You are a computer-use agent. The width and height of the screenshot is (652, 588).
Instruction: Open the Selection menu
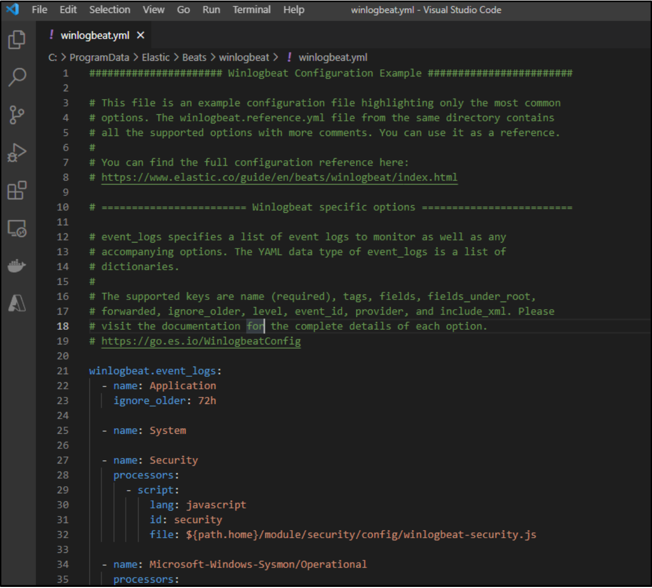coord(110,10)
